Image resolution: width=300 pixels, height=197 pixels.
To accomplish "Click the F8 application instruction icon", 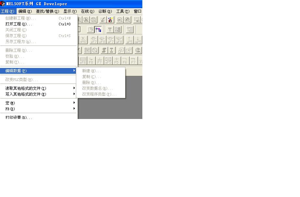I will 91,60.
